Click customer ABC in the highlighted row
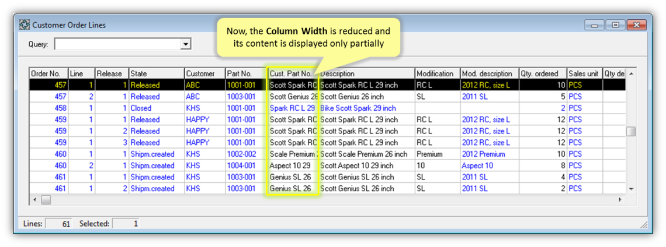The image size is (666, 247). point(204,85)
